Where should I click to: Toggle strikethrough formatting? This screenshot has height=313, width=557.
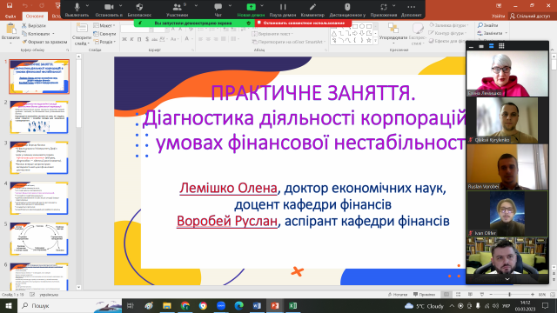[x=155, y=39]
